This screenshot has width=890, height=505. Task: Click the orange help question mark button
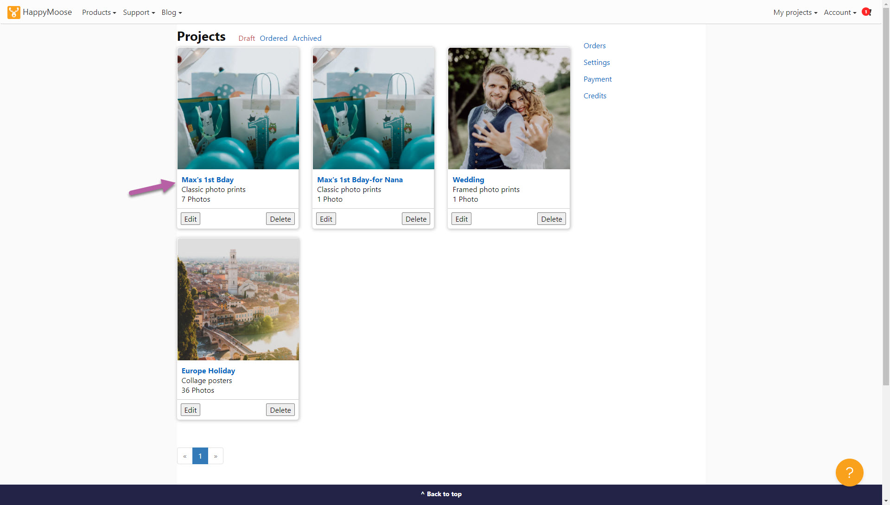point(849,472)
